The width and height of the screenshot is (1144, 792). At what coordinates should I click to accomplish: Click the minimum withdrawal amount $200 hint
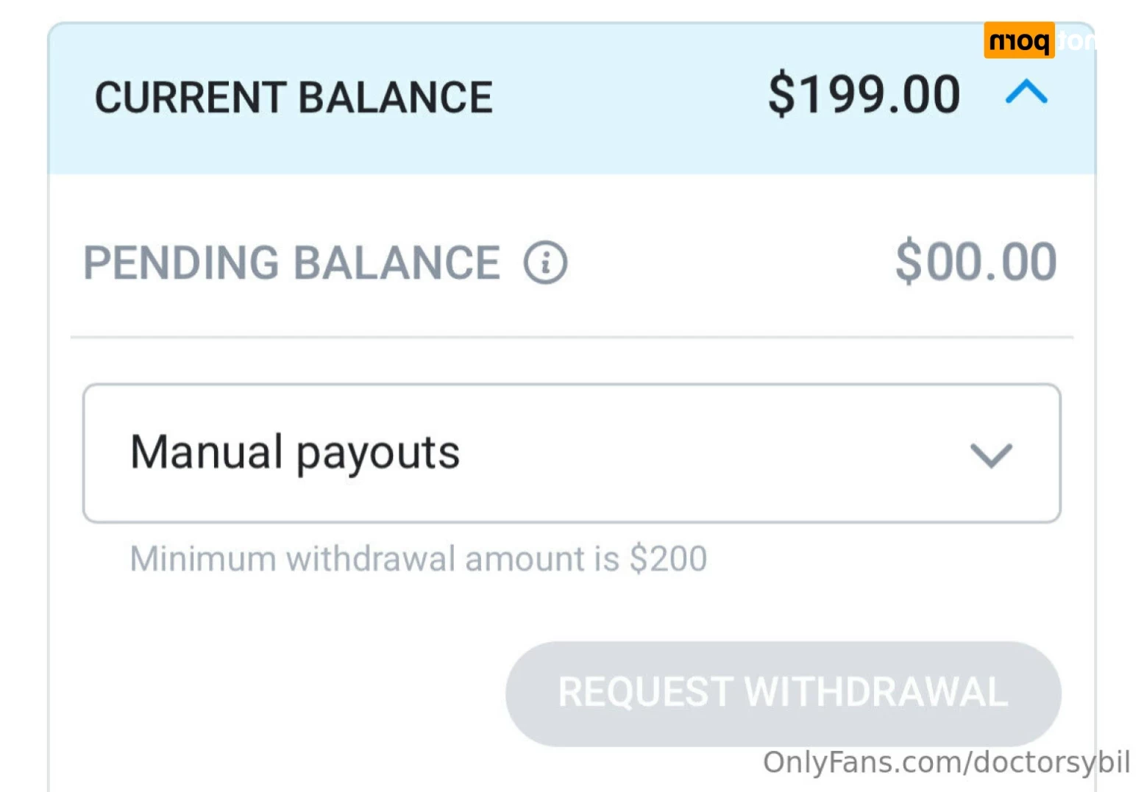coord(418,559)
